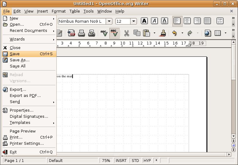Open Page Preview from the toolbar
The width and height of the screenshot is (238, 165).
(92, 33)
